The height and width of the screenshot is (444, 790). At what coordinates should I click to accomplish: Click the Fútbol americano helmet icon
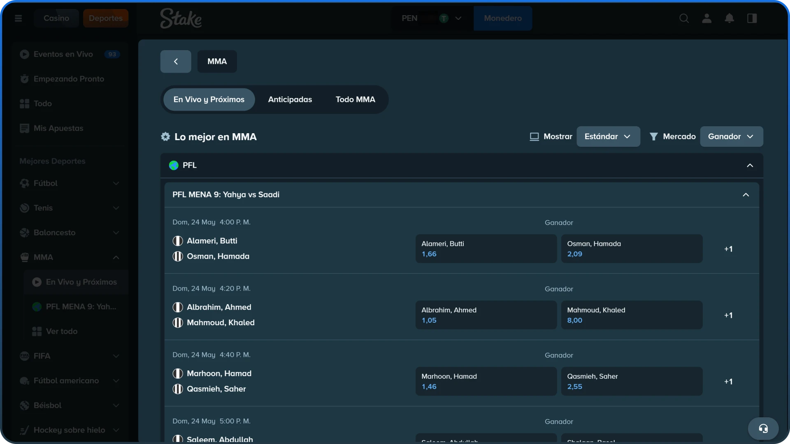pyautogui.click(x=25, y=381)
